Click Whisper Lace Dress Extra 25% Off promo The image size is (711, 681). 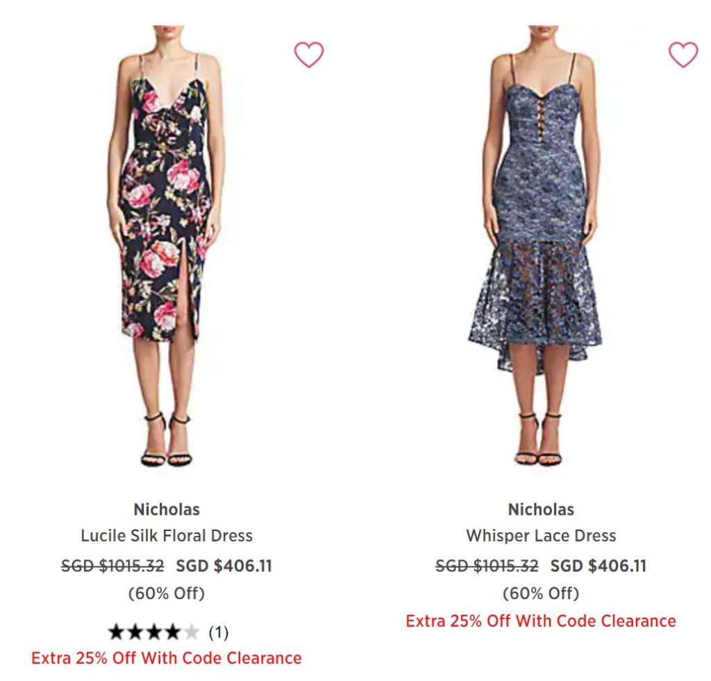pyautogui.click(x=541, y=621)
